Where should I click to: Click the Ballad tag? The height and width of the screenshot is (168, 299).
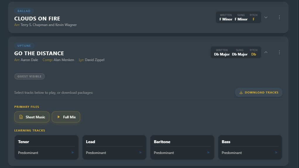(x=24, y=11)
